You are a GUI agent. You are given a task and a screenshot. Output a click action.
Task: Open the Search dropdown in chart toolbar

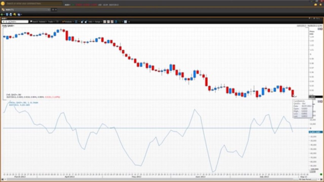35,22
